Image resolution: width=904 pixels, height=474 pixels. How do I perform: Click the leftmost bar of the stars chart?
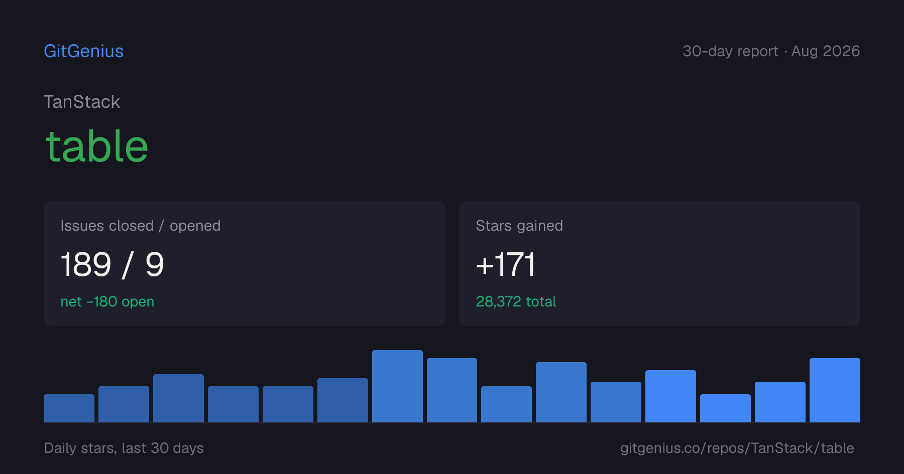[x=69, y=408]
